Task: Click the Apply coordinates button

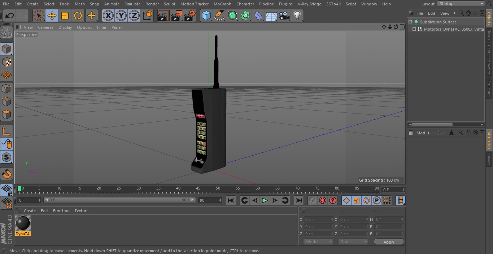Action: click(389, 242)
